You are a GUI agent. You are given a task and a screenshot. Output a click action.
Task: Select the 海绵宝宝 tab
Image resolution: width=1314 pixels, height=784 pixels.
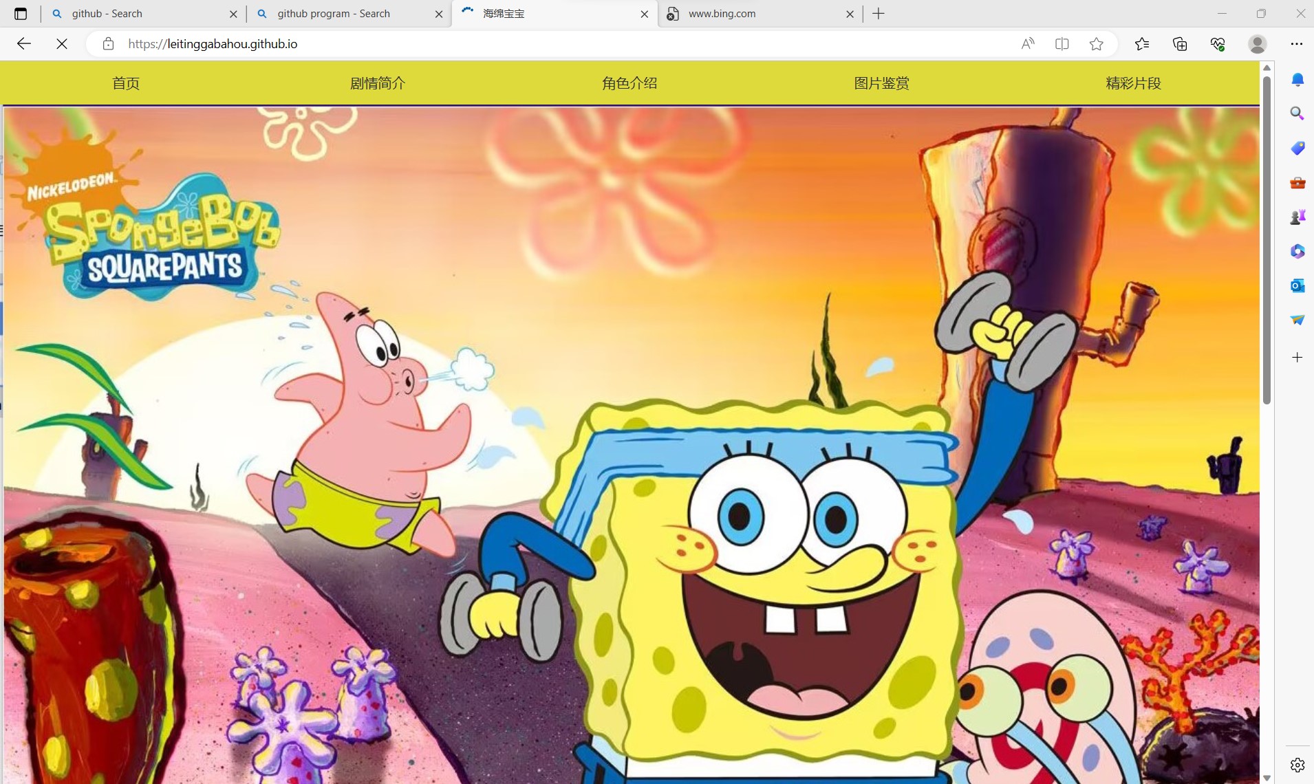pos(554,14)
